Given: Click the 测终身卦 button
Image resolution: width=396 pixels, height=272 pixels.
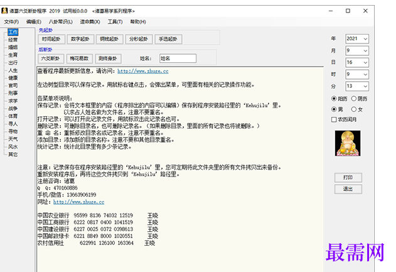Looking at the screenshot, I should pyautogui.click(x=108, y=58).
